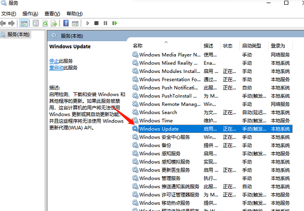The width and height of the screenshot is (304, 211).
Task: Click the forward arrow in the toolbar
Action: coord(11,23)
